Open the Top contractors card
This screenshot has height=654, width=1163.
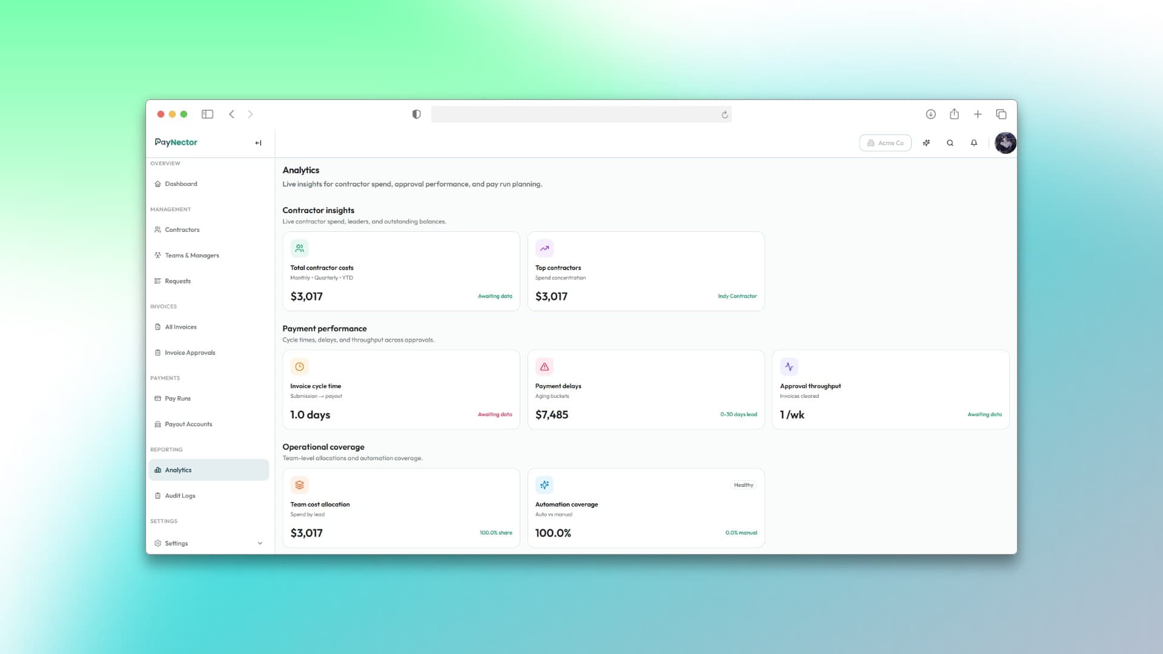click(x=646, y=271)
